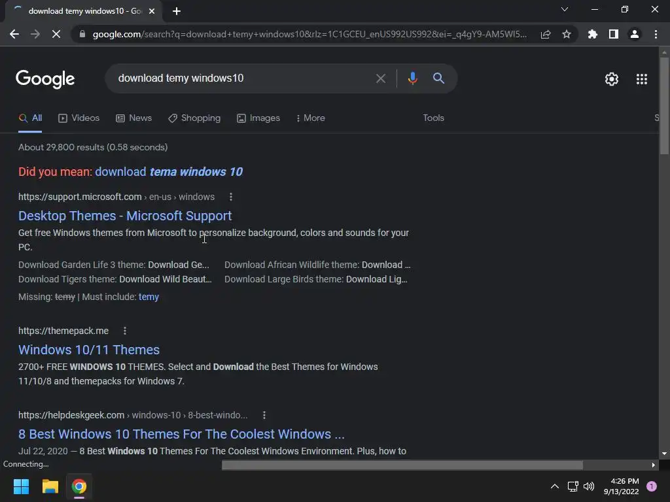View site information via lock icon

(82, 34)
